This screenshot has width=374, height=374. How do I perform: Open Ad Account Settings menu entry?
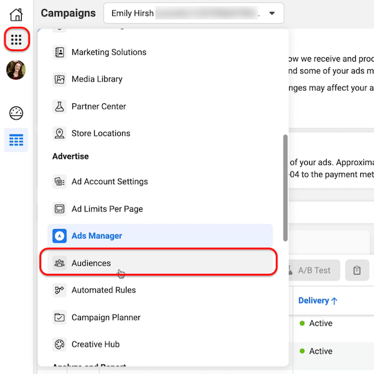click(x=160, y=182)
